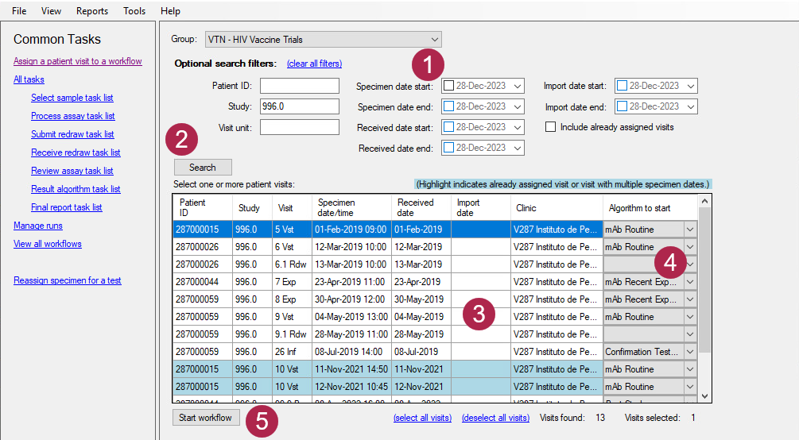This screenshot has height=440, width=799.
Task: Expand the Group dropdown for VTN trials
Action: (434, 39)
